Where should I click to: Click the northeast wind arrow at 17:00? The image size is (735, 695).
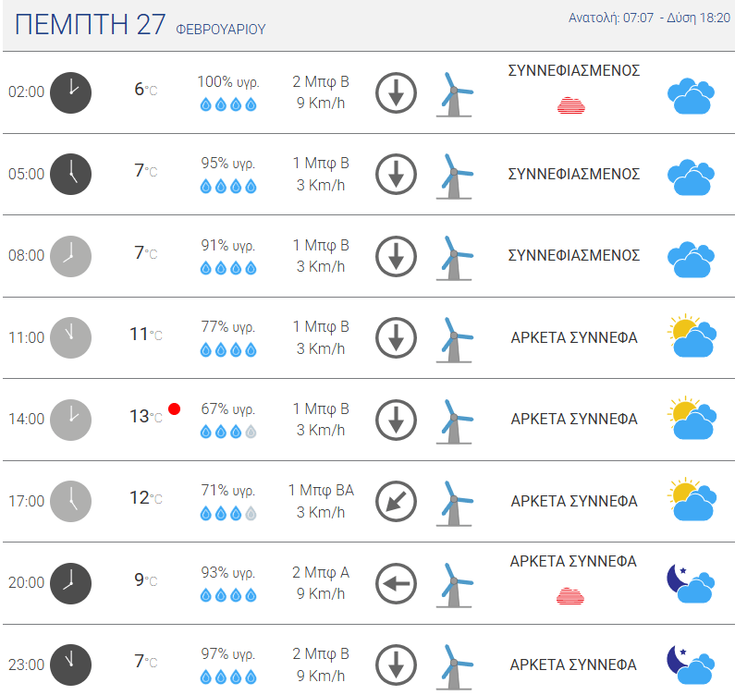point(396,502)
